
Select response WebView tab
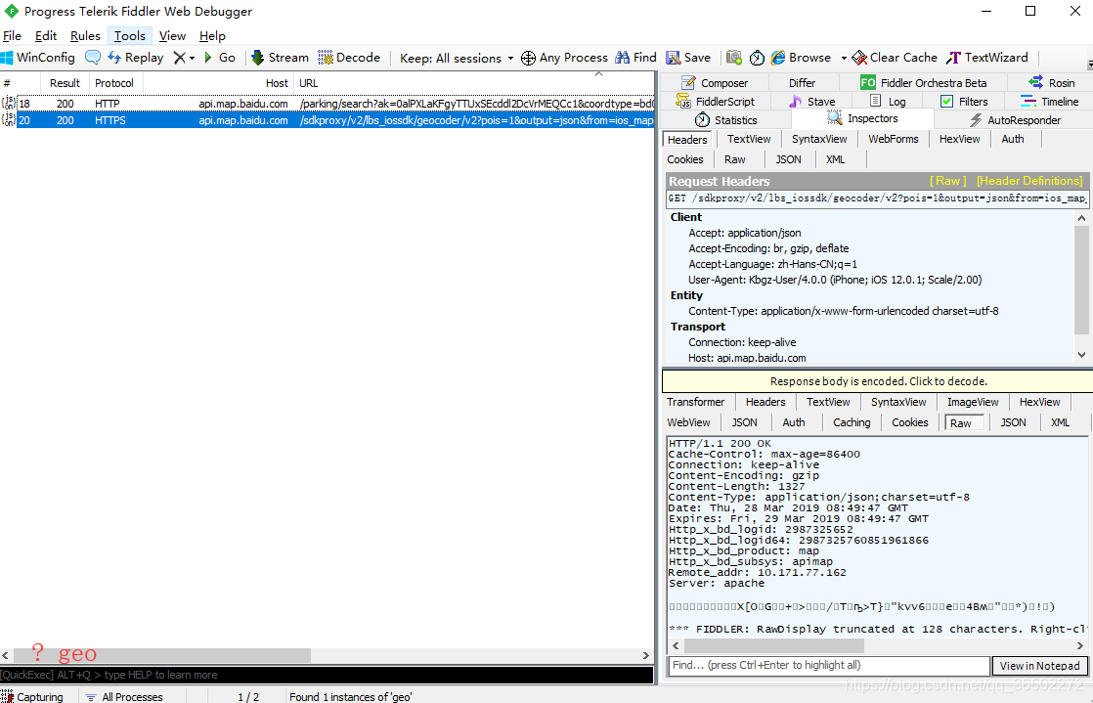[x=688, y=422]
